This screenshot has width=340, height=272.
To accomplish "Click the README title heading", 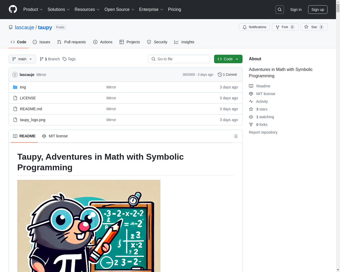I will (100, 162).
